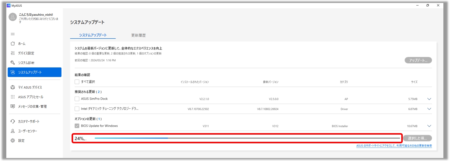Click the 前回の確認 timestamp text
Viewport: 450px width, 161px height.
coord(95,60)
